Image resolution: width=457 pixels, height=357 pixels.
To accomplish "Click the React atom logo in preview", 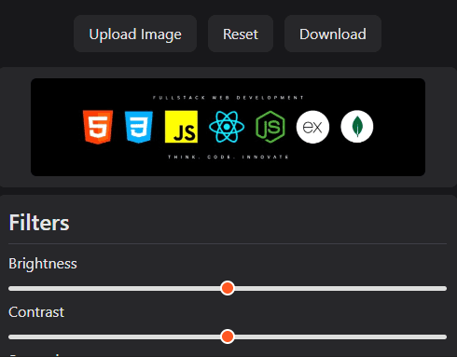I will [x=227, y=127].
